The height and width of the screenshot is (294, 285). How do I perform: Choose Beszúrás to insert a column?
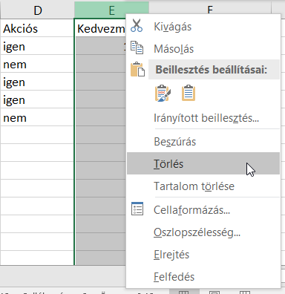(x=203, y=142)
